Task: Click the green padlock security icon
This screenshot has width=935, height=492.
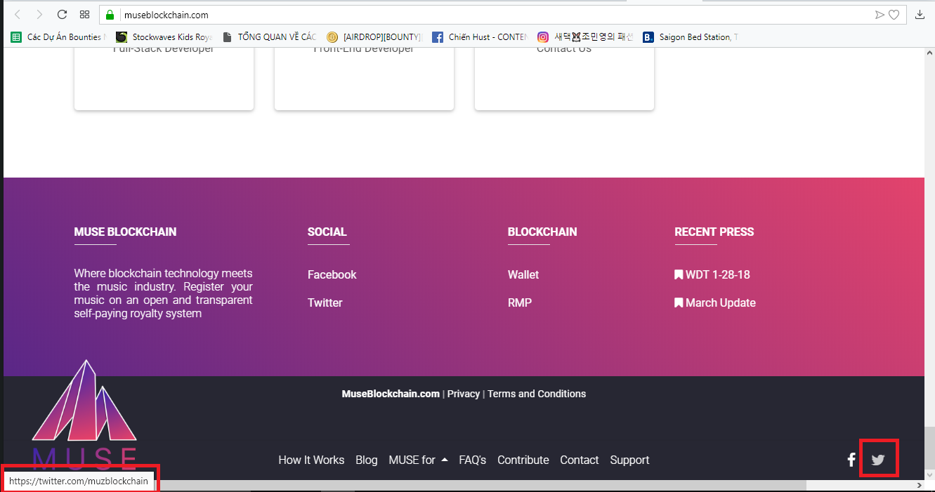Action: point(110,14)
